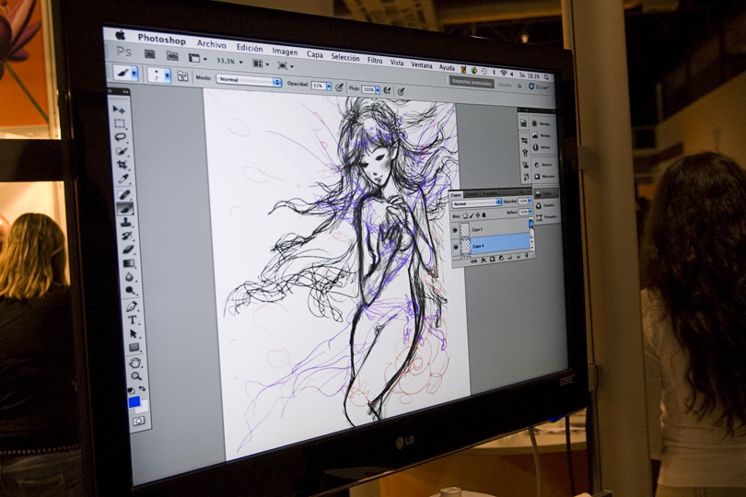746x497 pixels.
Task: Toggle Quick Mask mode
Action: [138, 421]
